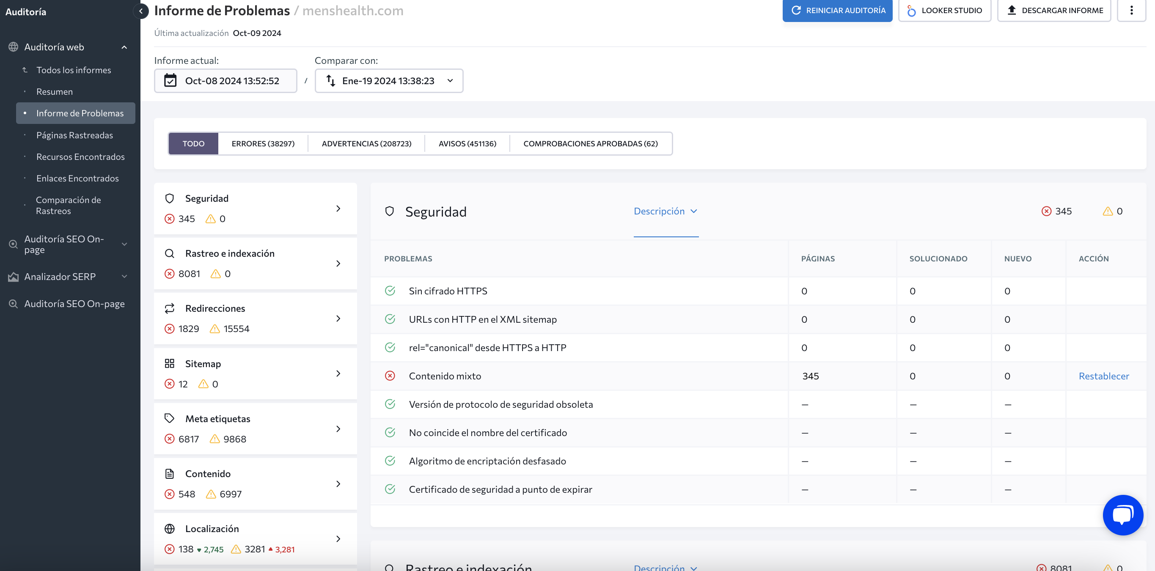
Task: Open the Contenido card chevron
Action: click(338, 484)
